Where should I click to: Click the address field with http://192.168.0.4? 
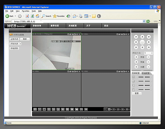[x=77, y=21]
